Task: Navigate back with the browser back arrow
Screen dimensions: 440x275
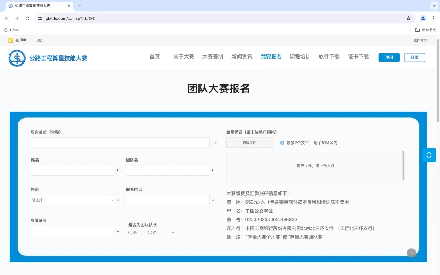Action: pyautogui.click(x=6, y=18)
